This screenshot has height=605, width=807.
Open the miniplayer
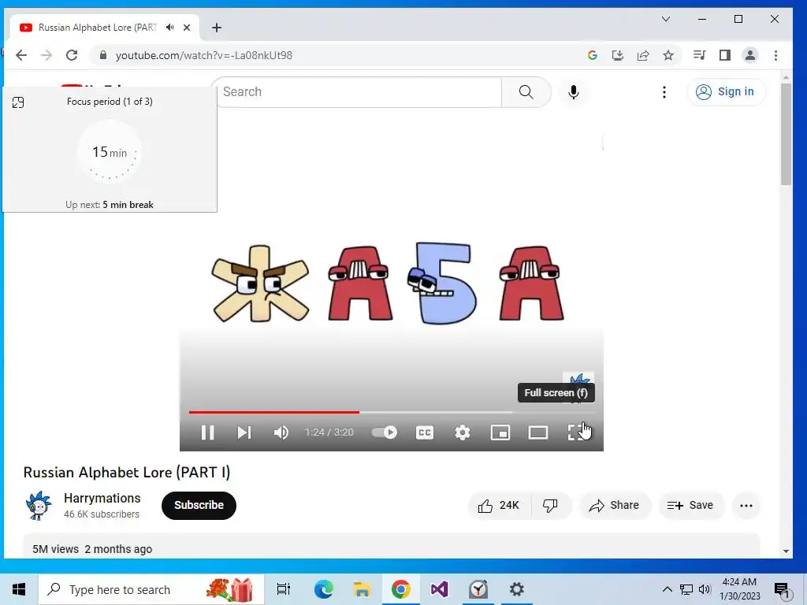coord(500,432)
